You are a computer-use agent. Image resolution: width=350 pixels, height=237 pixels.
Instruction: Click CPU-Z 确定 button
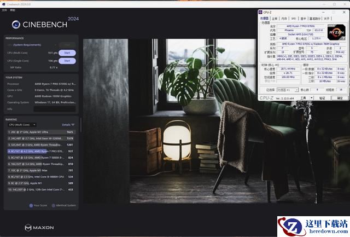click(x=340, y=98)
